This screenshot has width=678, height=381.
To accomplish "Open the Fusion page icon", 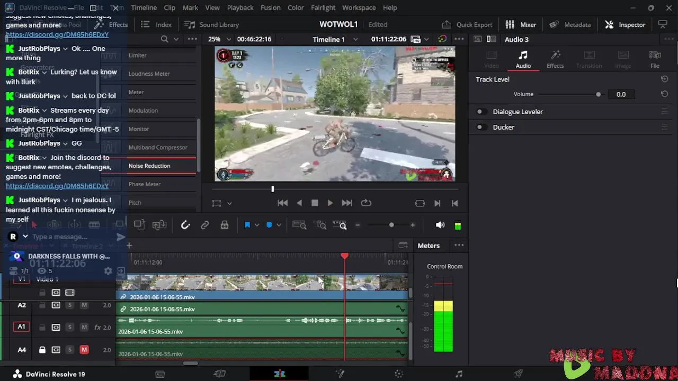I will tap(340, 374).
